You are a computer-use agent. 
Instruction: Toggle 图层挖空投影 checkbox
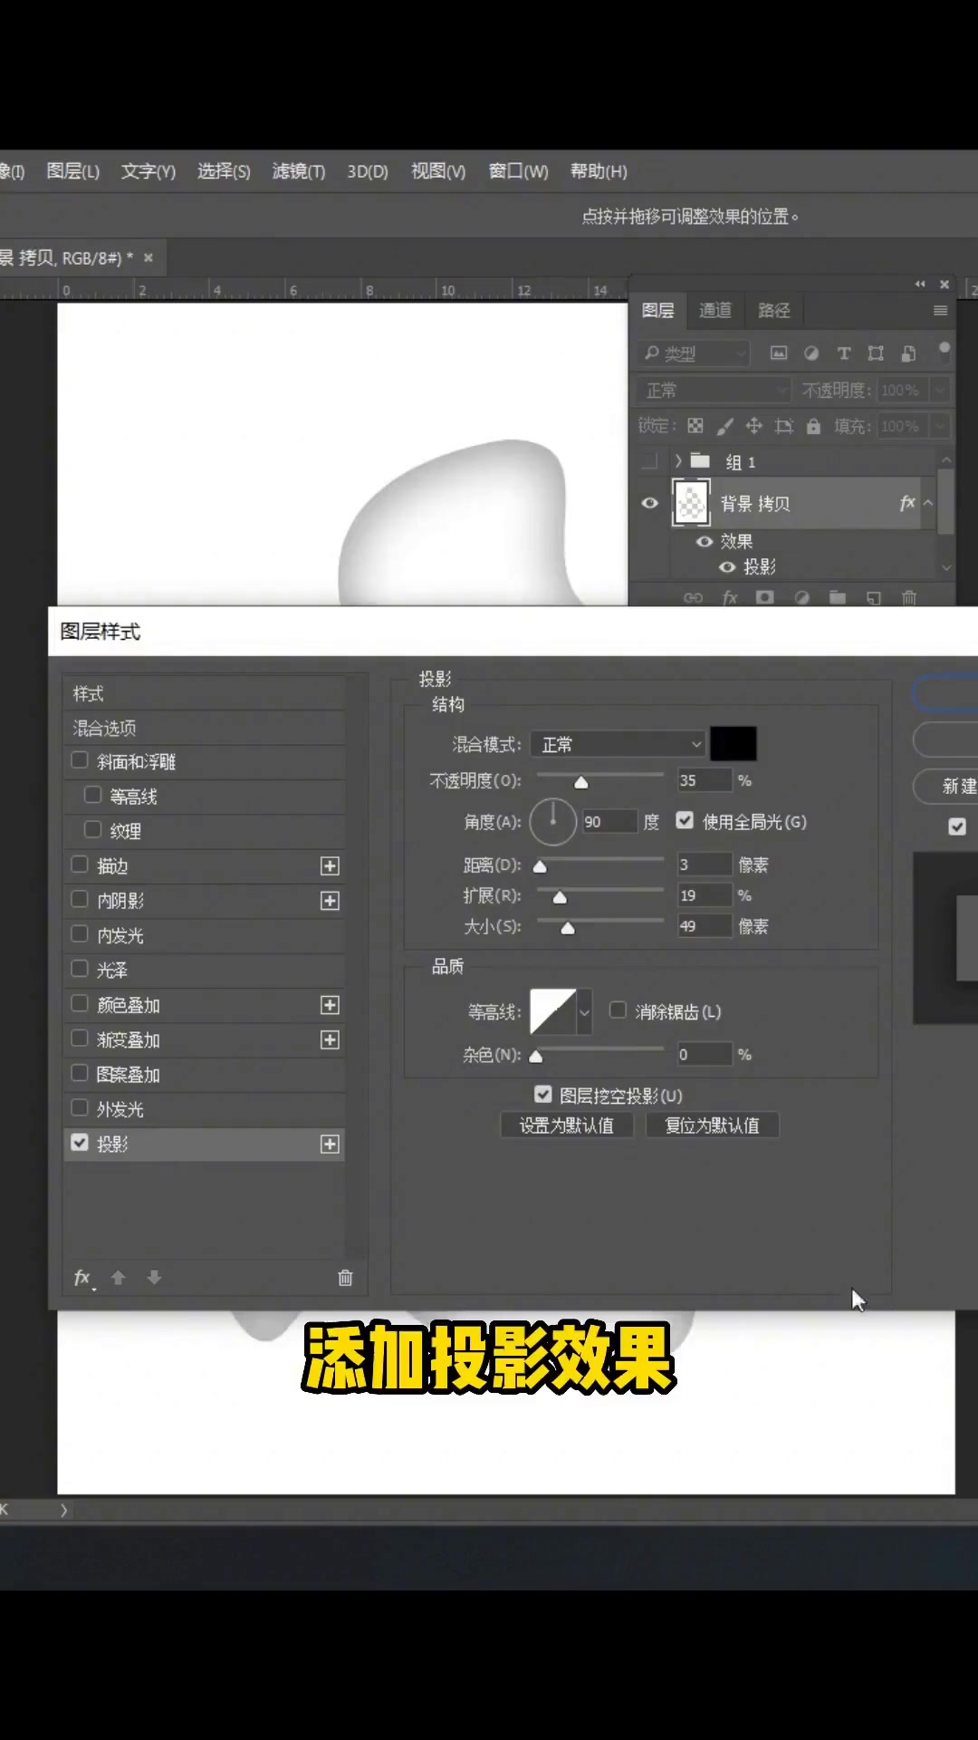coord(543,1095)
